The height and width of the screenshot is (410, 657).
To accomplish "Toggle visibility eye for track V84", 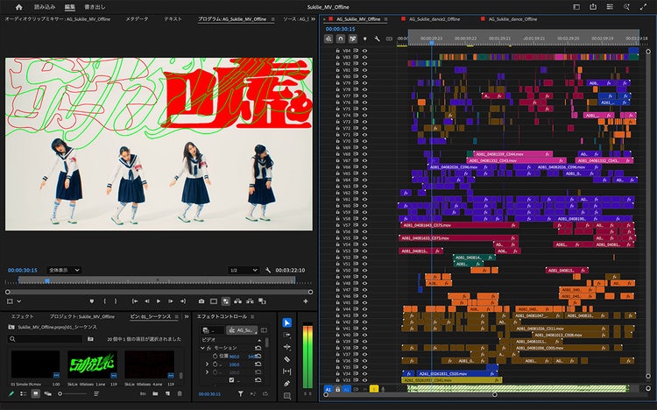I will click(364, 51).
